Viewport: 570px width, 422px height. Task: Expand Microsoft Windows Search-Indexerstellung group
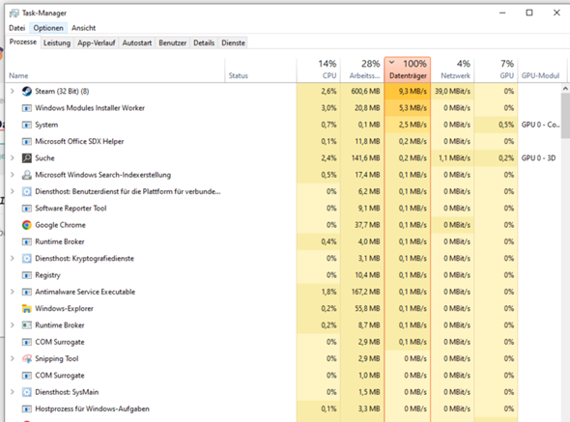[x=12, y=175]
